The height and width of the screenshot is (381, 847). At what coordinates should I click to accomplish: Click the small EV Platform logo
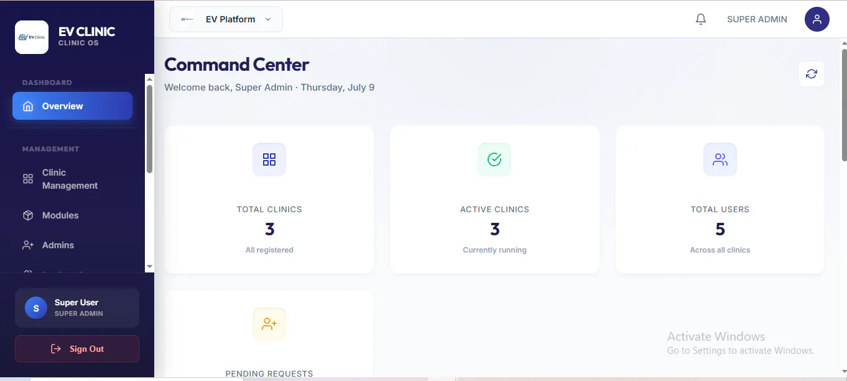coord(187,19)
